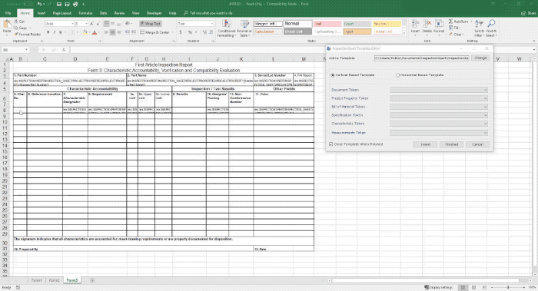Open the font name dropdown
This screenshot has width=538, height=291.
[x=72, y=24]
